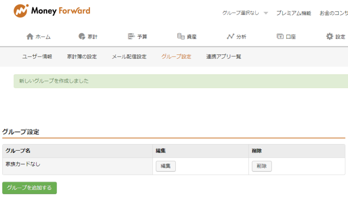The image size is (348, 199).
Task: Click the 予算 budget icon
Action: click(131, 37)
